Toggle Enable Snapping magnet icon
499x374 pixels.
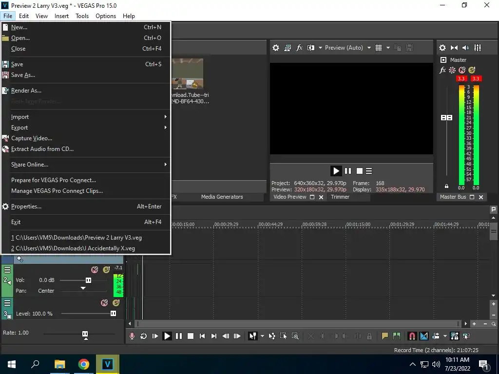(412, 336)
